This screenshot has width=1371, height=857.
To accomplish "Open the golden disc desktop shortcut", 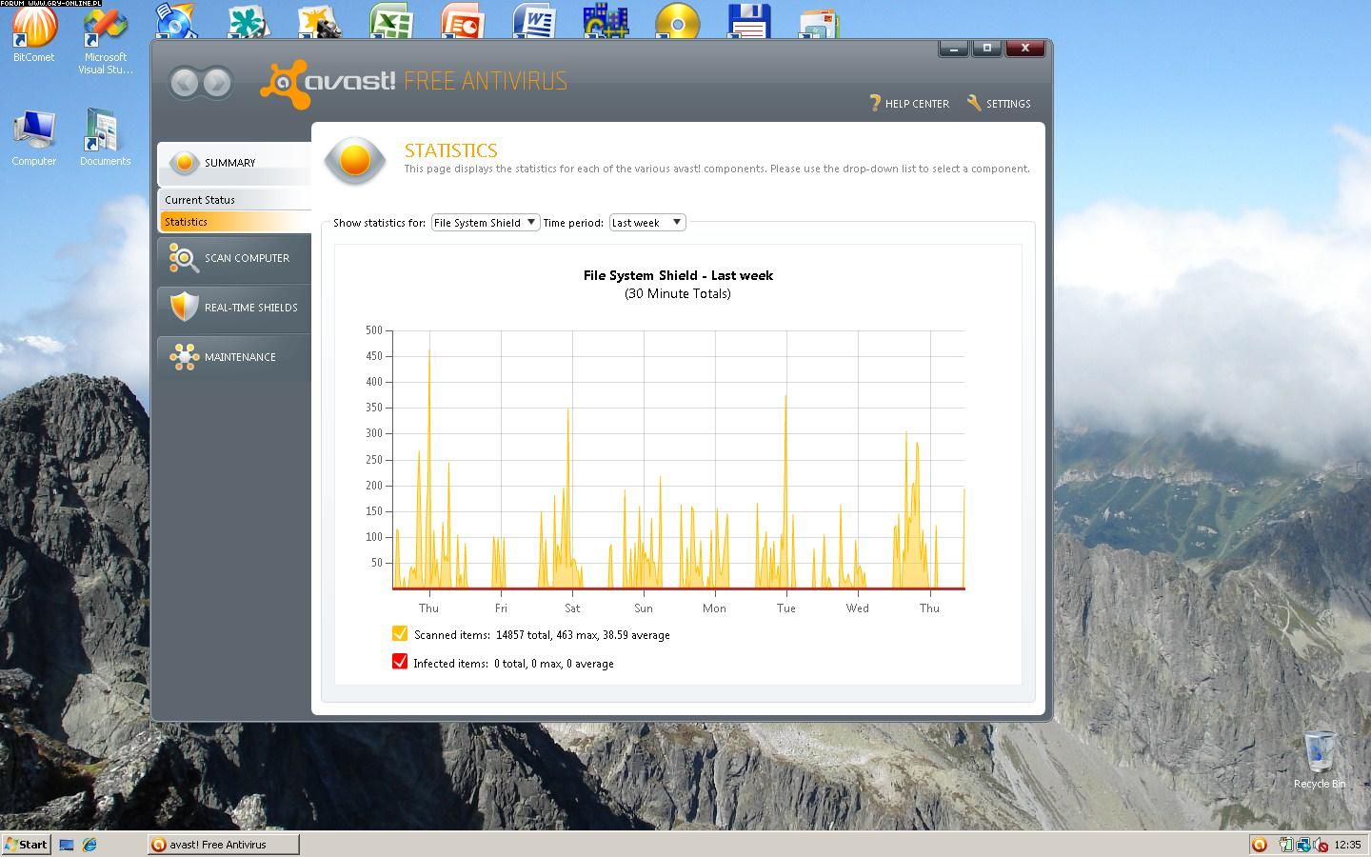I will [677, 21].
